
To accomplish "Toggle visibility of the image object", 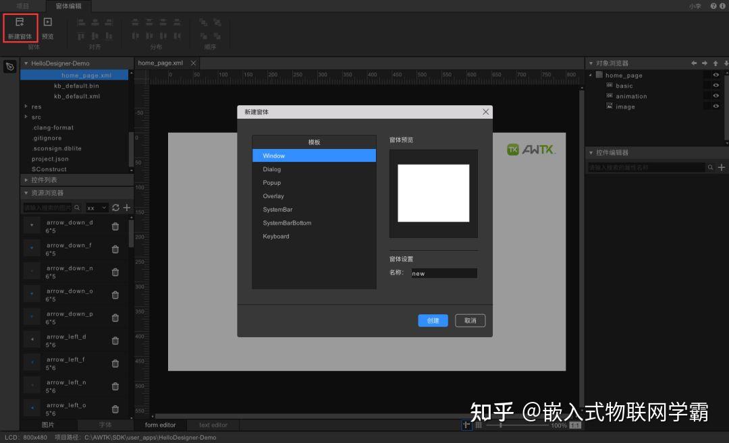I will 716,106.
